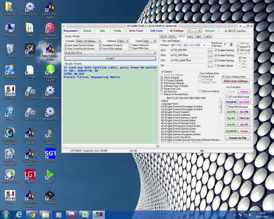Click Create Ini File button
The width and height of the screenshot is (274, 219).
tap(238, 138)
